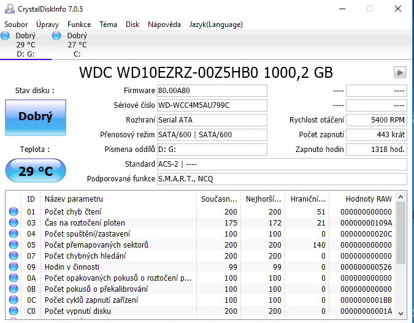The image size is (414, 323).
Task: Click the ID column header
Action: tap(31, 199)
